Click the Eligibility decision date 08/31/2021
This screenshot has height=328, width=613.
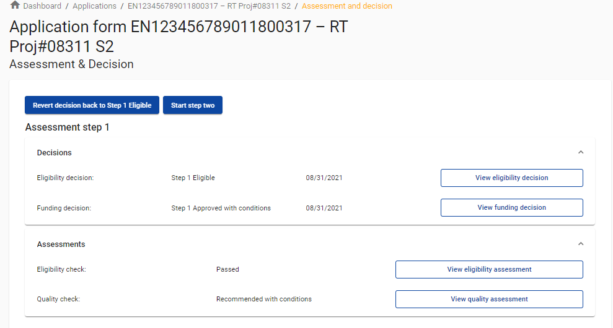pyautogui.click(x=324, y=178)
